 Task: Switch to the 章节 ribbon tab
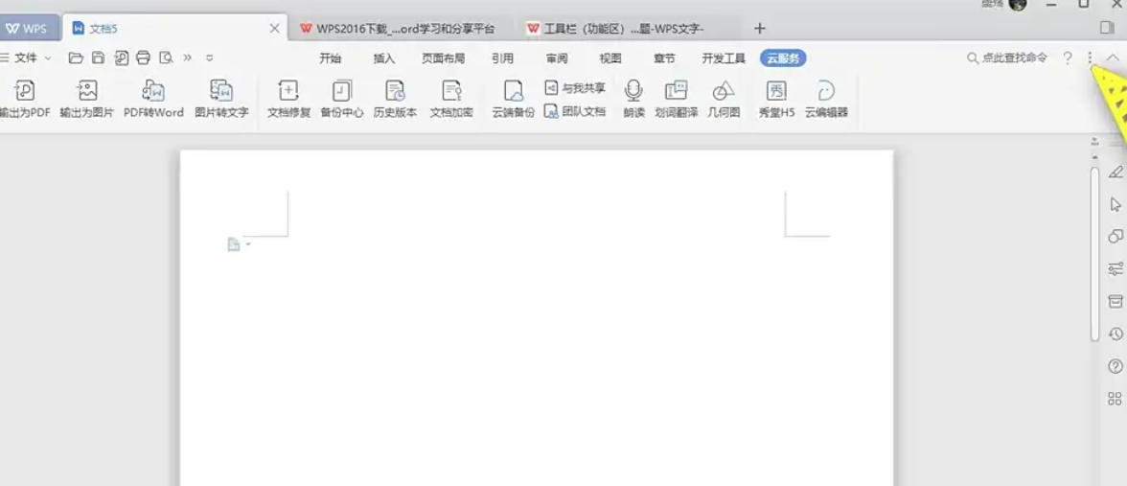pyautogui.click(x=664, y=59)
